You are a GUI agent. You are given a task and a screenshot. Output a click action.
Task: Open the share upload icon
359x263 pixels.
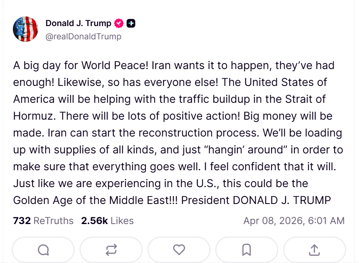click(314, 250)
